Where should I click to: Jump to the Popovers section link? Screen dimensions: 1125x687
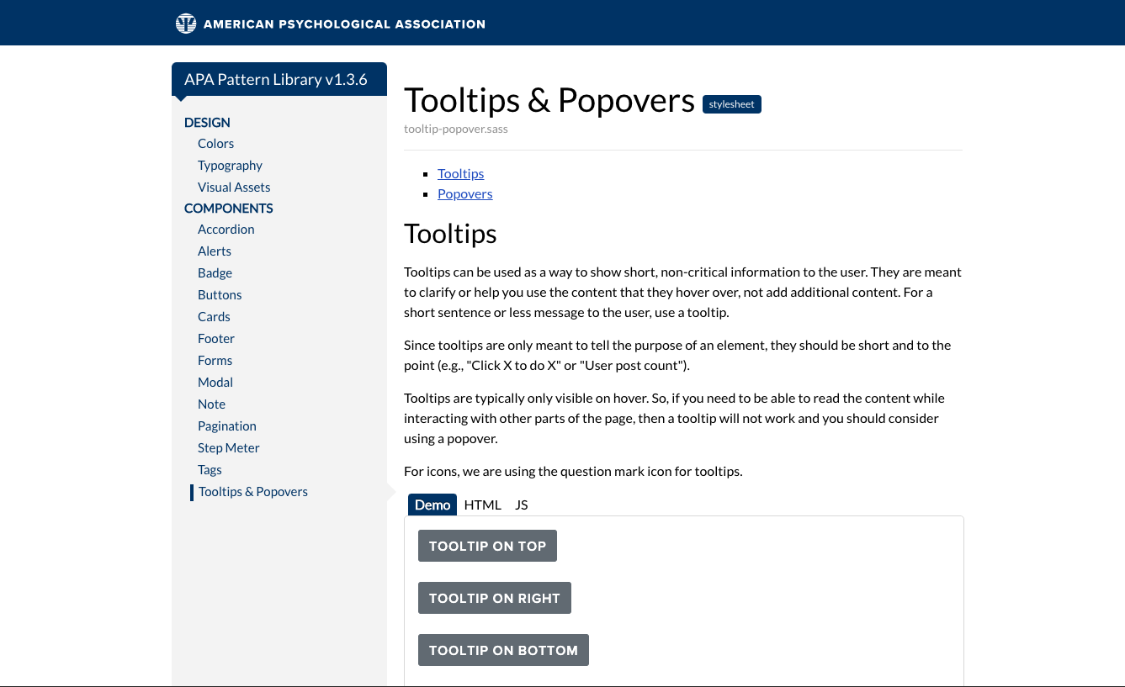tap(464, 193)
